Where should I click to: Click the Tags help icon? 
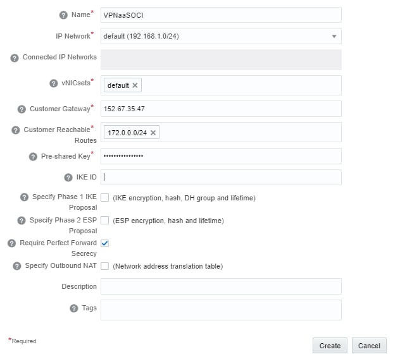[74, 308]
